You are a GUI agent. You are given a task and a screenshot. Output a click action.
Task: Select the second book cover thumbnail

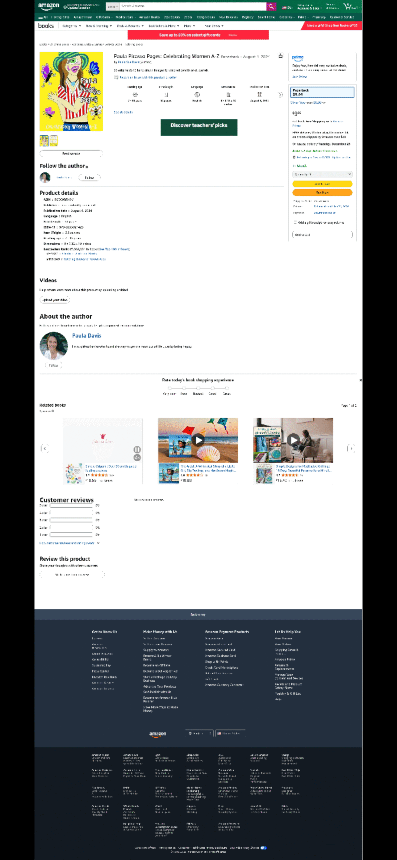click(x=54, y=140)
